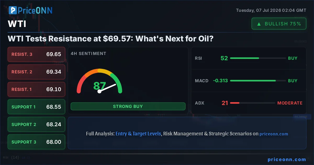The image size is (314, 165).
Task: Click the RSI progress bar
Action: pos(258,58)
